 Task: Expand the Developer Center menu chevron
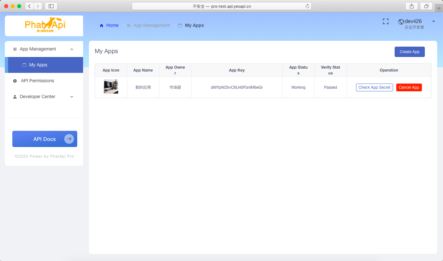pyautogui.click(x=72, y=97)
